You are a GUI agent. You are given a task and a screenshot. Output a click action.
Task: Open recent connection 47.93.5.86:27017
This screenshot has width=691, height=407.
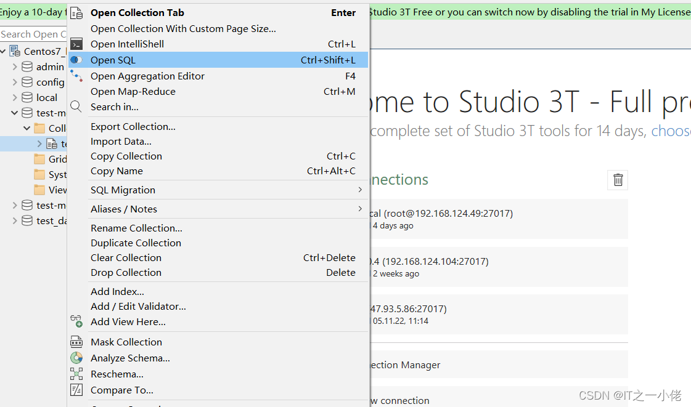pos(499,314)
